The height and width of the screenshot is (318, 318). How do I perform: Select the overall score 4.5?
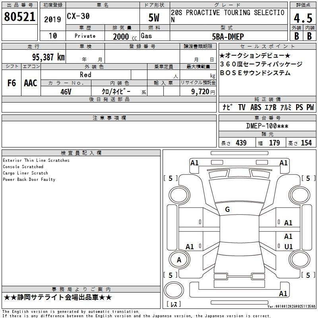pos(303,18)
